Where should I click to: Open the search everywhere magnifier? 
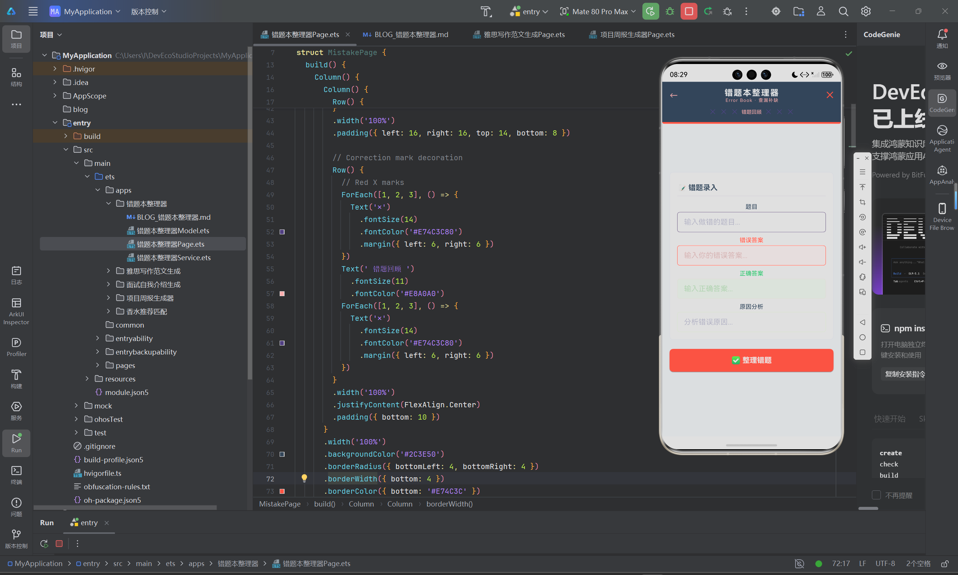click(843, 12)
